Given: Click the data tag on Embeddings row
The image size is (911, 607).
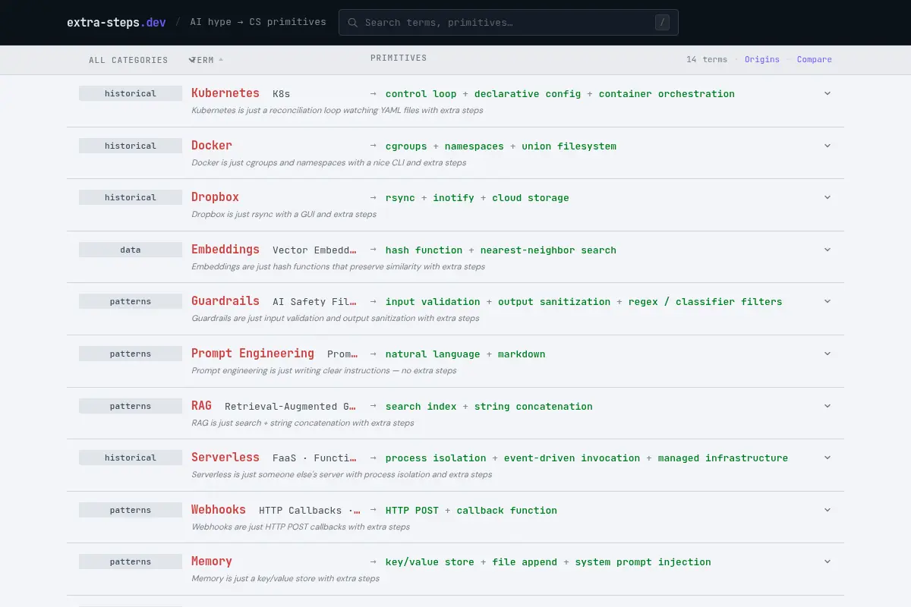Looking at the screenshot, I should pos(131,250).
